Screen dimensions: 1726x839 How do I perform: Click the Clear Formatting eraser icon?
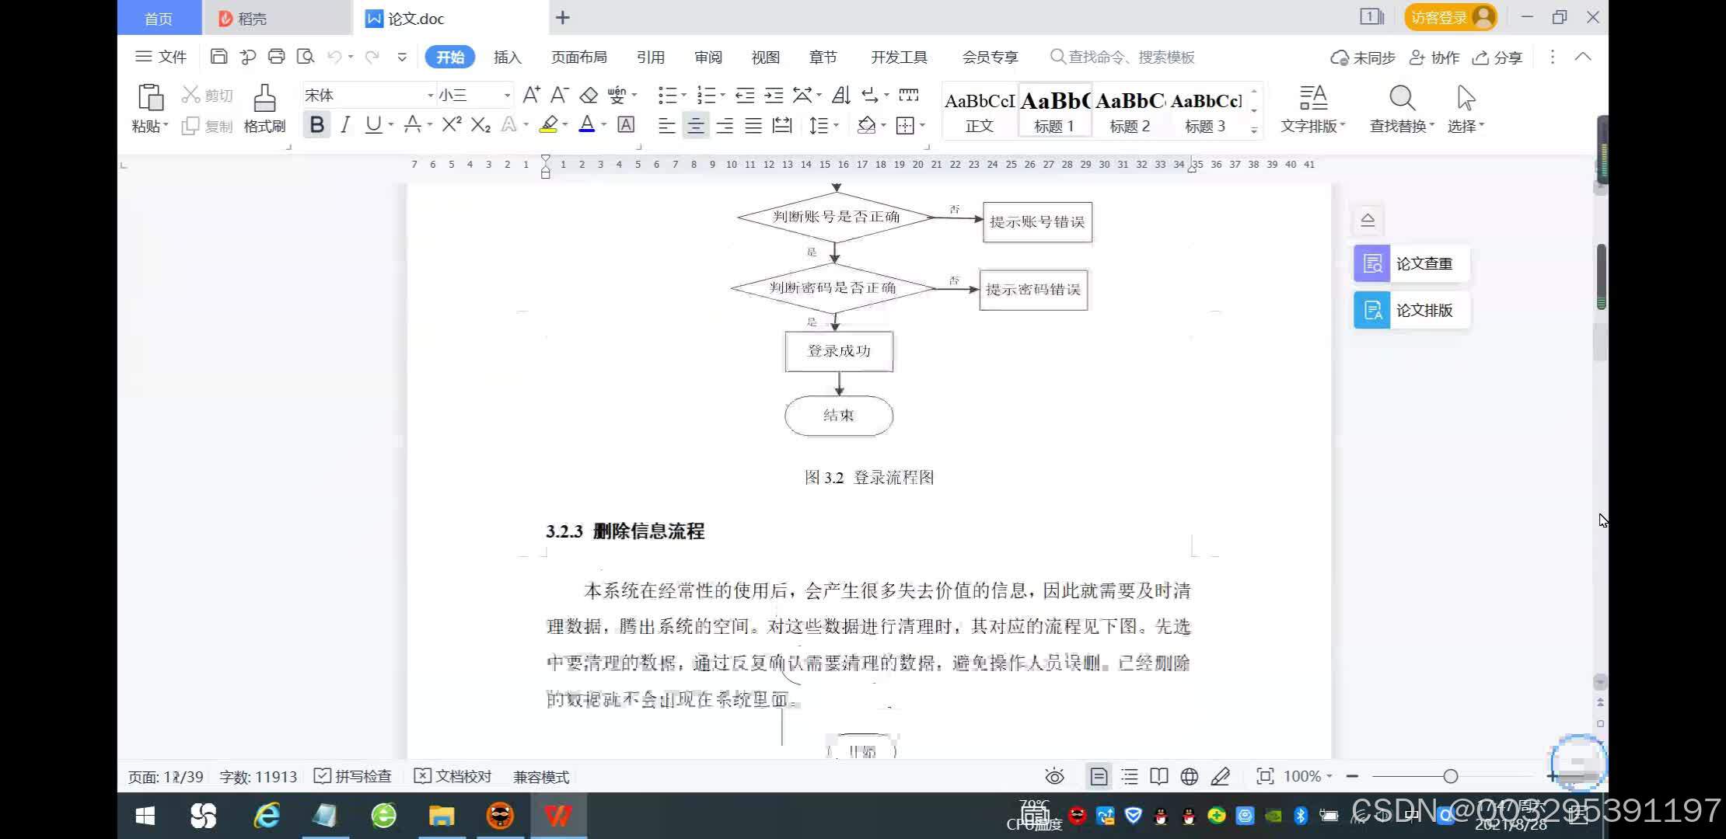[x=589, y=95]
